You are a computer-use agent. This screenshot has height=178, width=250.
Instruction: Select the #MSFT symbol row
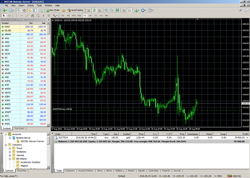coord(24,112)
